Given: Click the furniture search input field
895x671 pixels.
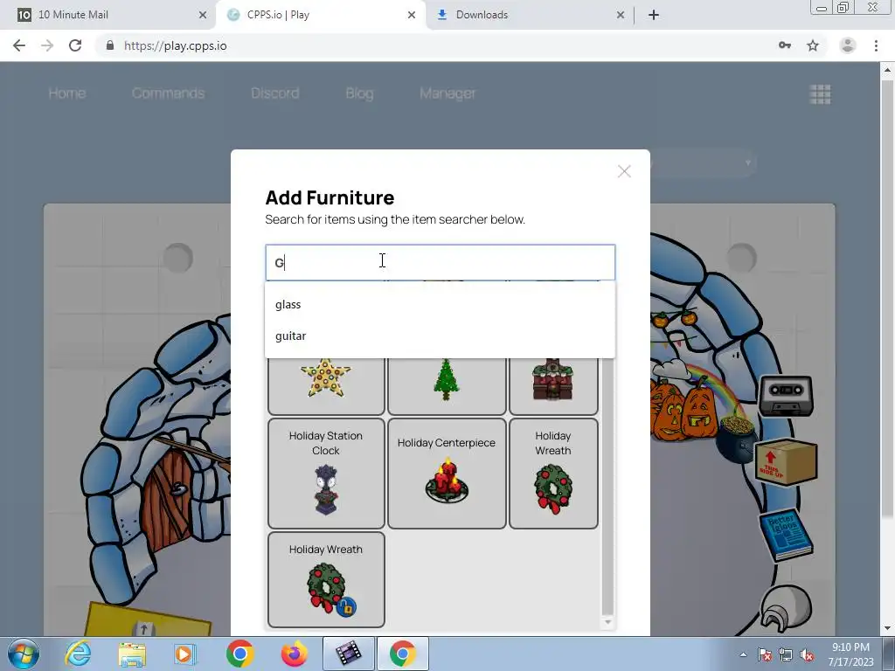Looking at the screenshot, I should pos(441,262).
